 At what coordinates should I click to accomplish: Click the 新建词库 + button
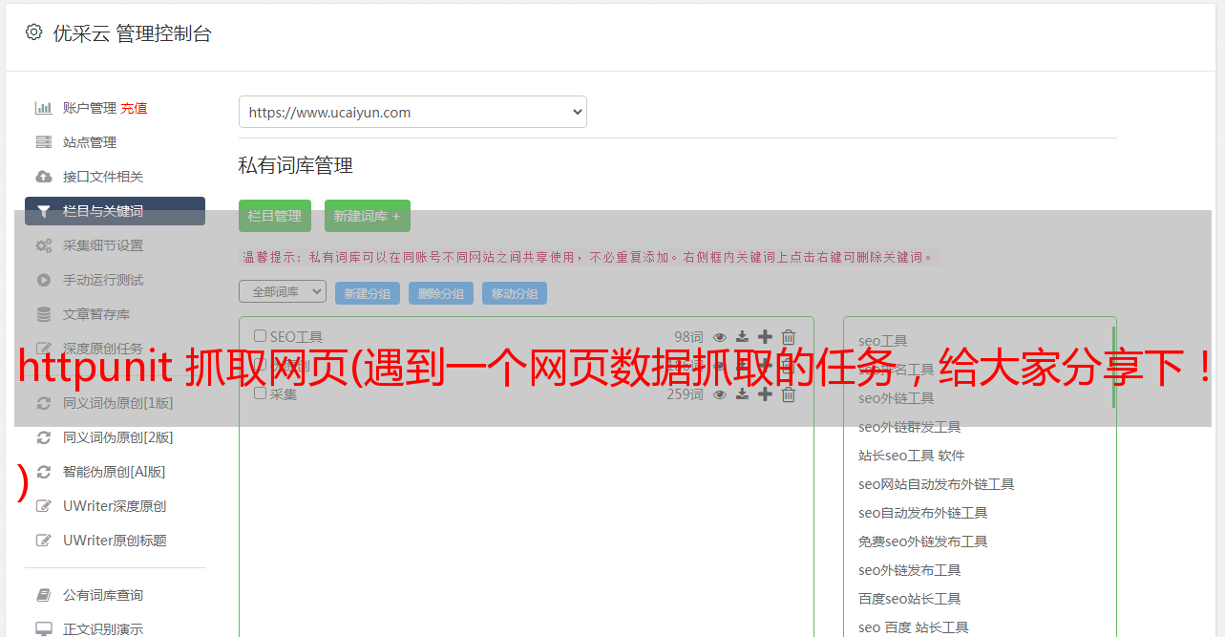coord(368,216)
